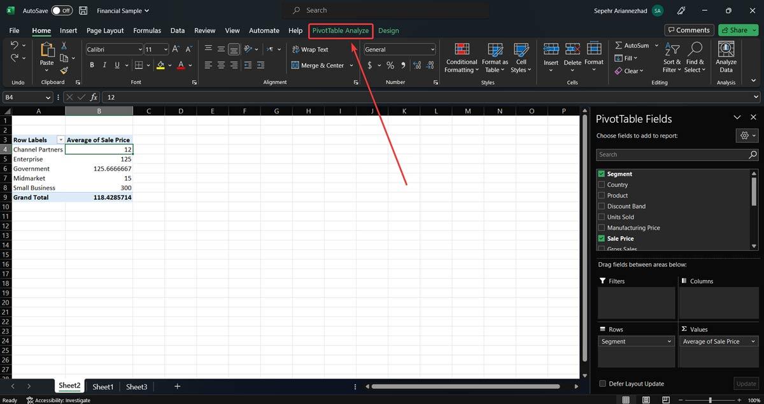Toggle Underline formatting
764x404 pixels.
click(117, 65)
